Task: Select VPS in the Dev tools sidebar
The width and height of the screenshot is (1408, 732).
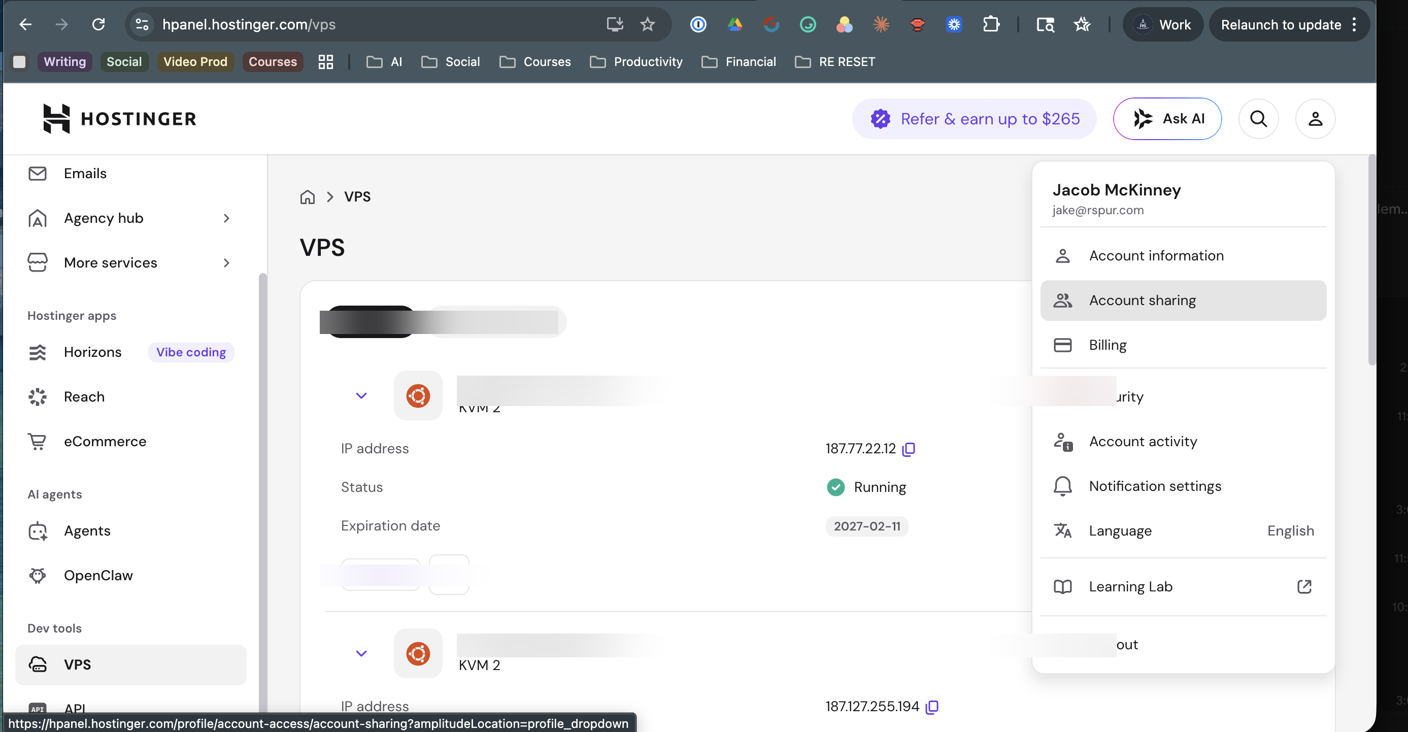Action: 131,665
